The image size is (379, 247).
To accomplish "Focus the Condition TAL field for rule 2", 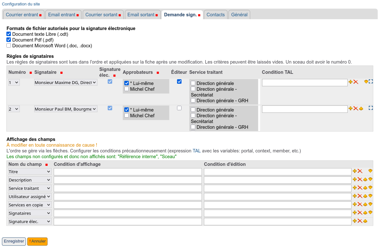I will (305, 109).
